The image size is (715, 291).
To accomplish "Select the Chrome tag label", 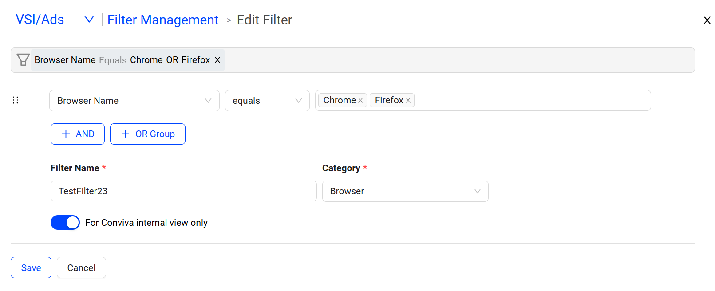I will 340,101.
